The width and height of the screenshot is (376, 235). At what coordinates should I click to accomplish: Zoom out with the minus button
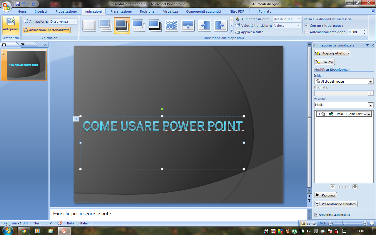(x=330, y=223)
